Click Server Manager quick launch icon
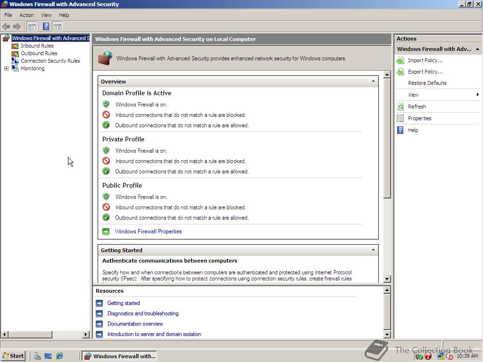This screenshot has height=362, width=483. click(x=37, y=356)
